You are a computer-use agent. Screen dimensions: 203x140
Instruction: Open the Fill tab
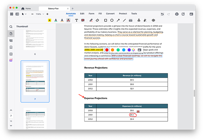coord(100,14)
